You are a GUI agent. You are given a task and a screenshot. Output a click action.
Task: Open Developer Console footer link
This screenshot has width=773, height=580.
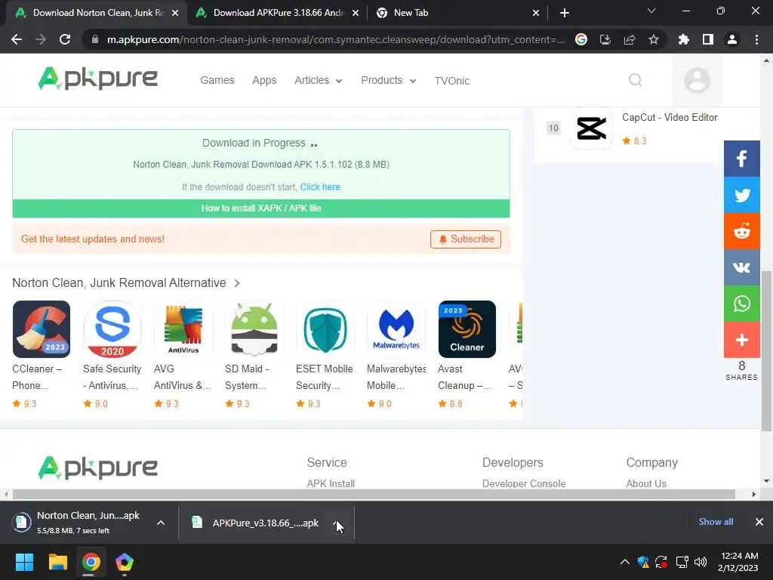tap(524, 483)
